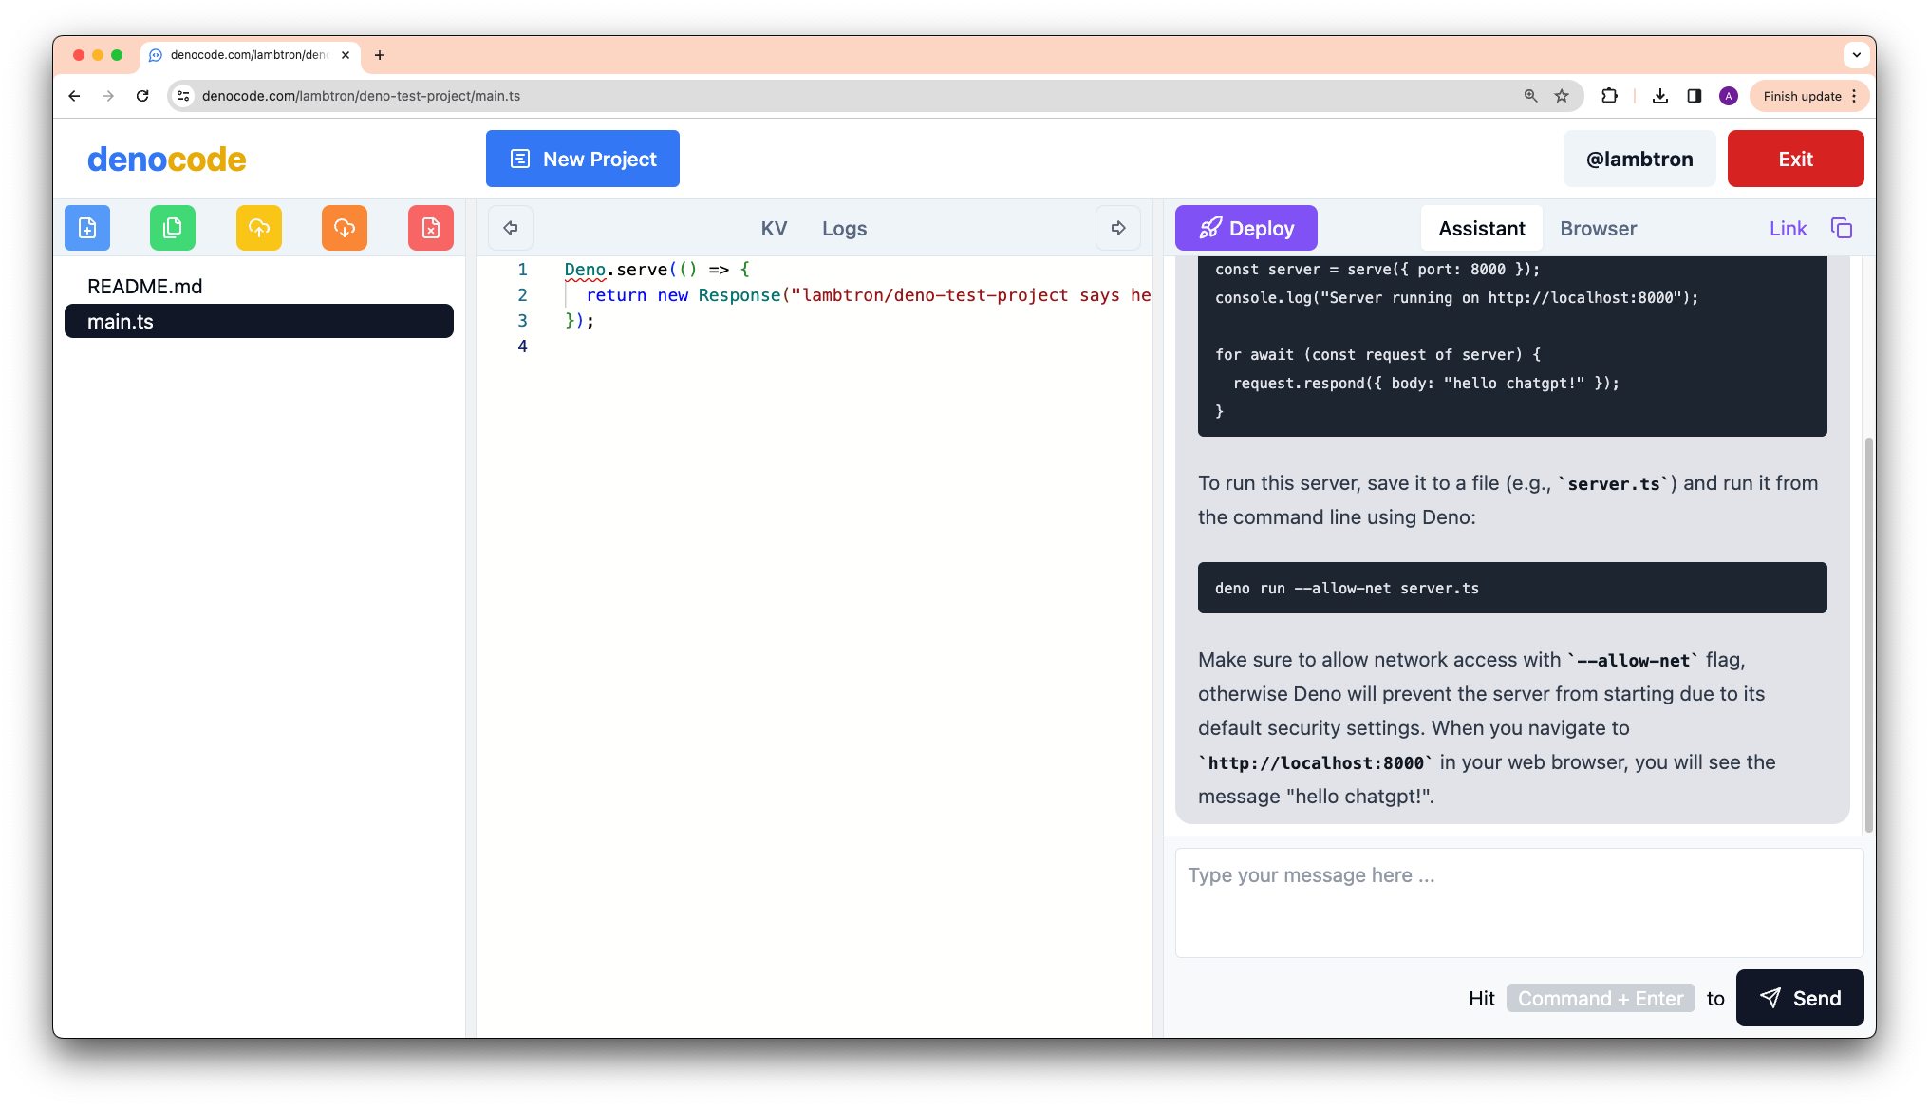The height and width of the screenshot is (1108, 1929).
Task: Reload the current page
Action: [x=142, y=96]
